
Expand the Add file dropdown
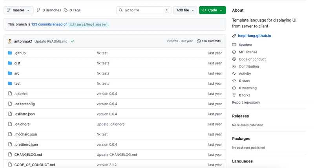185,10
